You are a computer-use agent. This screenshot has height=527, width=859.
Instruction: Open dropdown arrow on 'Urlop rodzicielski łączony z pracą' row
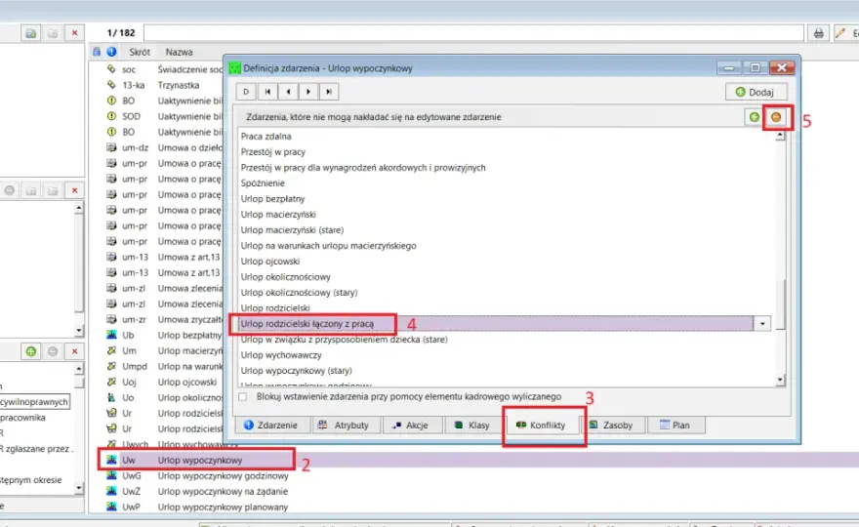(762, 324)
